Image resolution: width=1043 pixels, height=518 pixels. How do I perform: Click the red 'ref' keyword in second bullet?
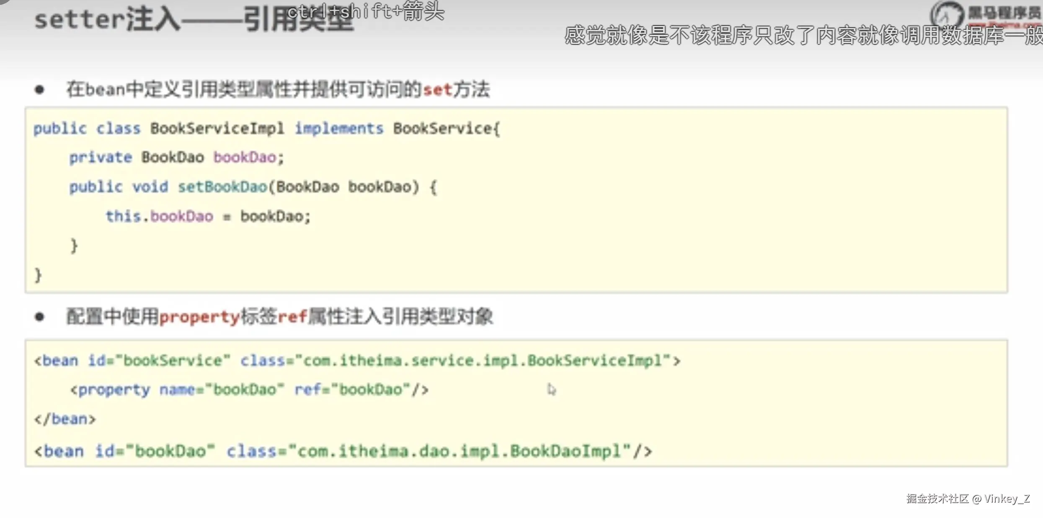pos(292,317)
